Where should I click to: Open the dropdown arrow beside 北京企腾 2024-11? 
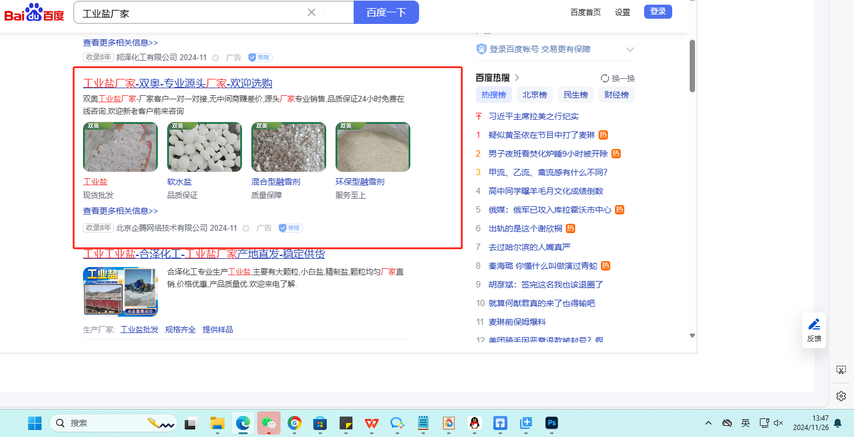[x=246, y=228]
